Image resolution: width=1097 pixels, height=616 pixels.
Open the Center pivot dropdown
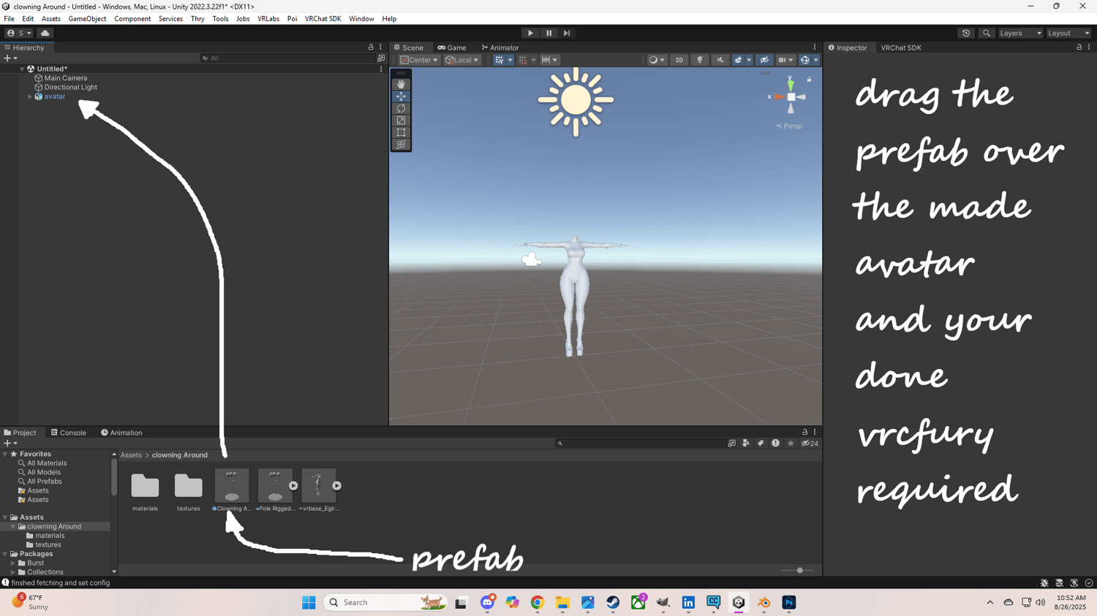point(419,60)
